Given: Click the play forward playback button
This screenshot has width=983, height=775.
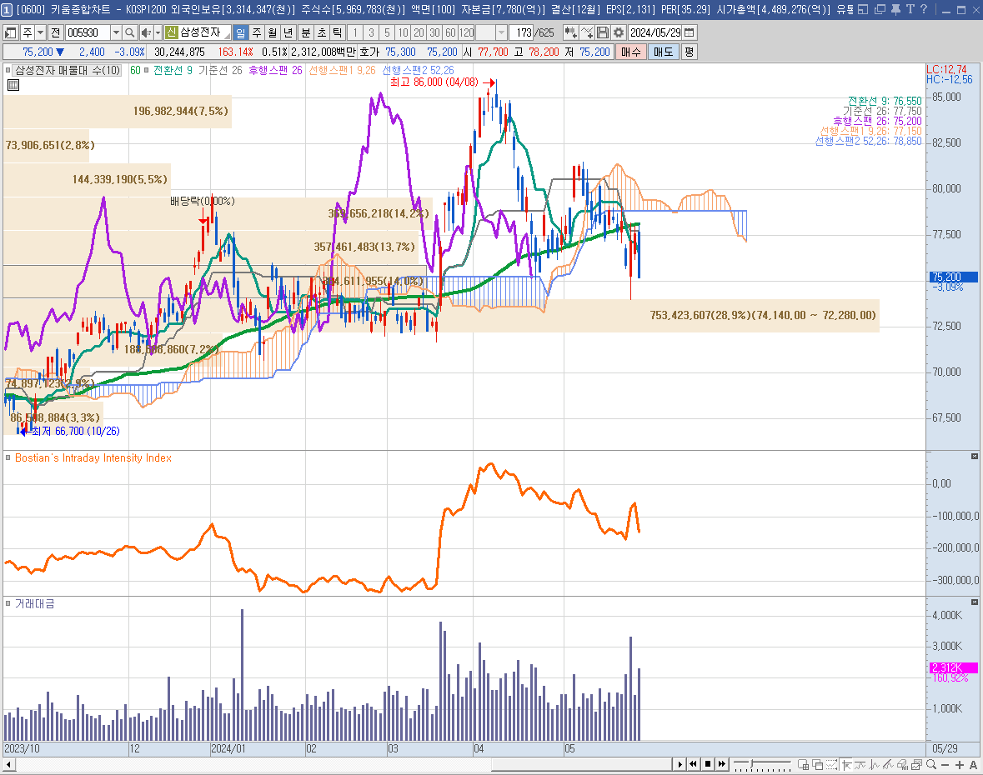Looking at the screenshot, I should pyautogui.click(x=680, y=764).
